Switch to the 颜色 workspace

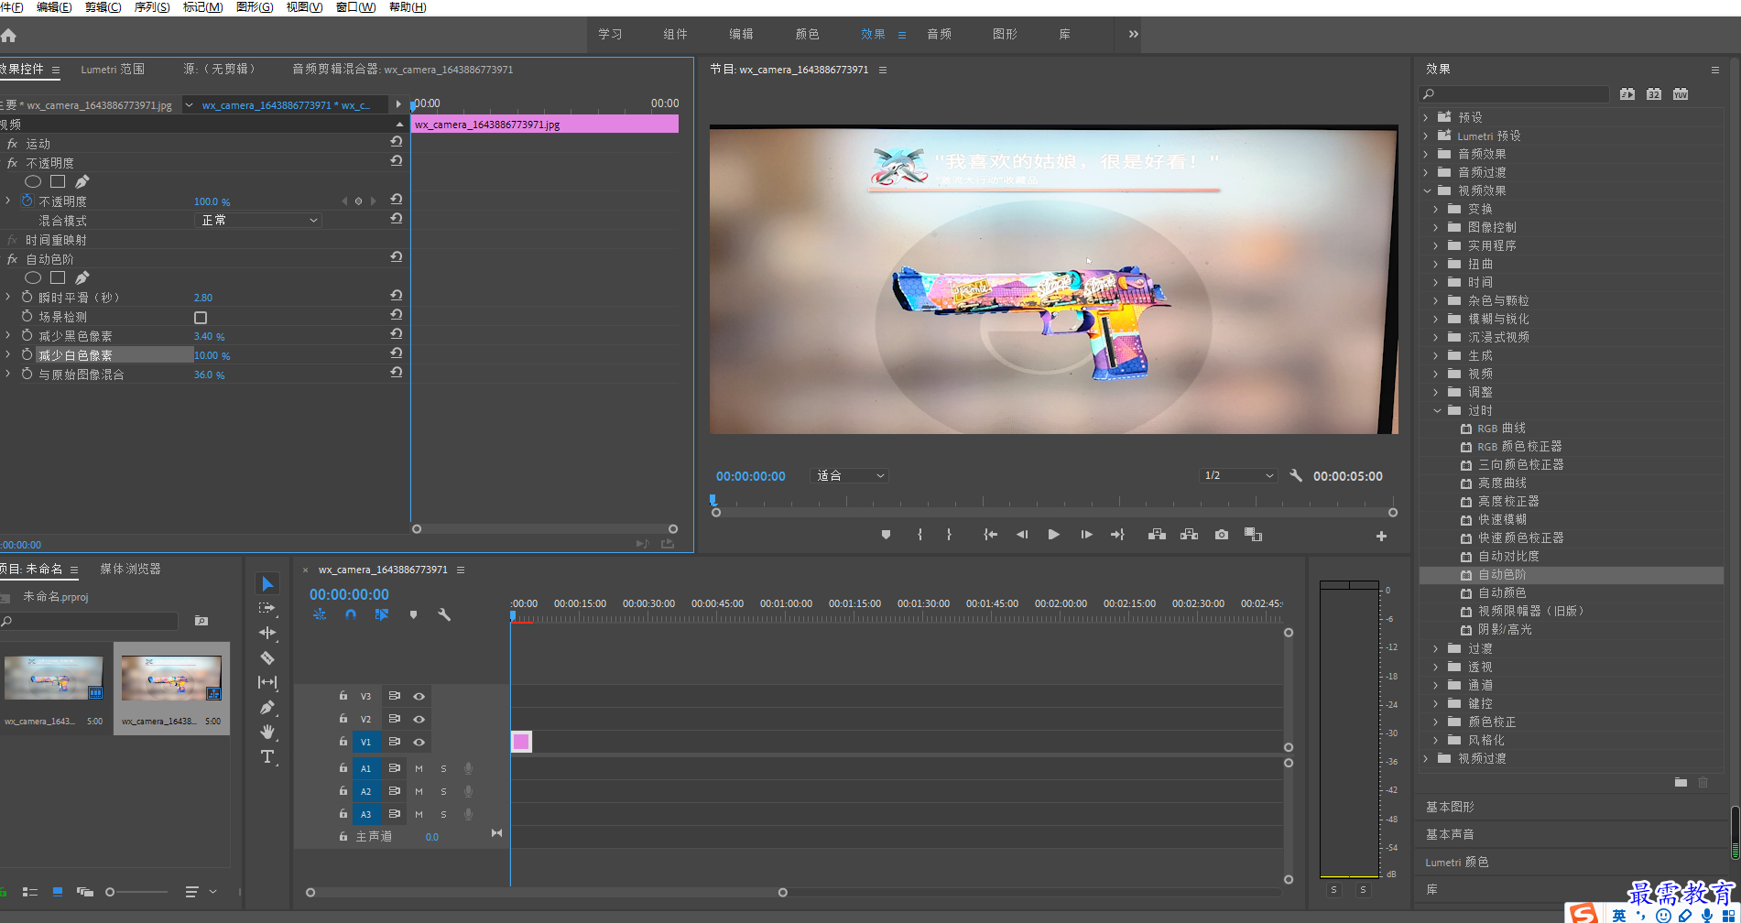(x=807, y=34)
